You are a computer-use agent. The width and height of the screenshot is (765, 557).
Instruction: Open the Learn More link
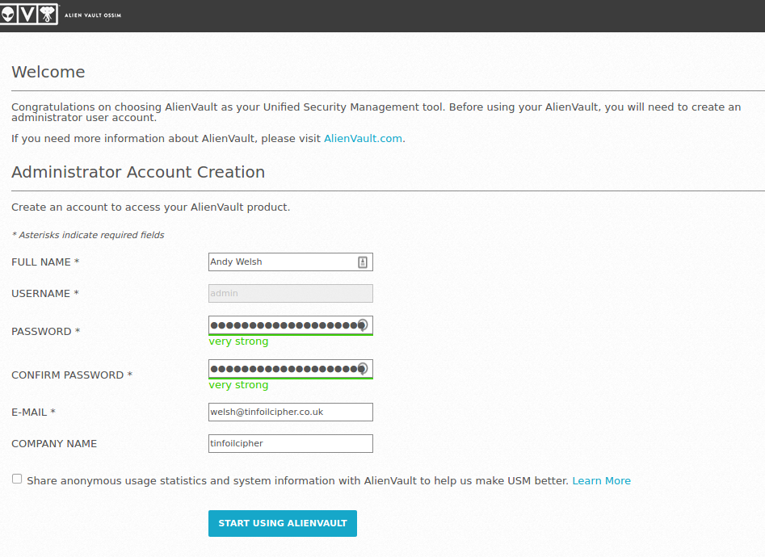coord(601,481)
